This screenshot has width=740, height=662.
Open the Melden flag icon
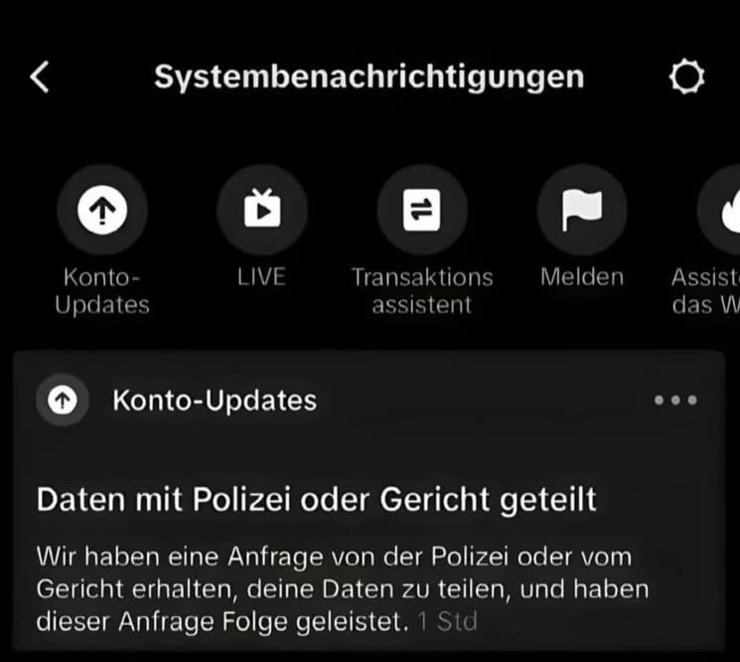[582, 210]
